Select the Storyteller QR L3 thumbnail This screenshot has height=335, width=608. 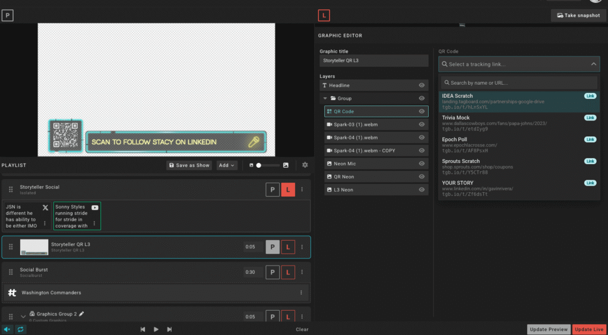[x=34, y=247]
